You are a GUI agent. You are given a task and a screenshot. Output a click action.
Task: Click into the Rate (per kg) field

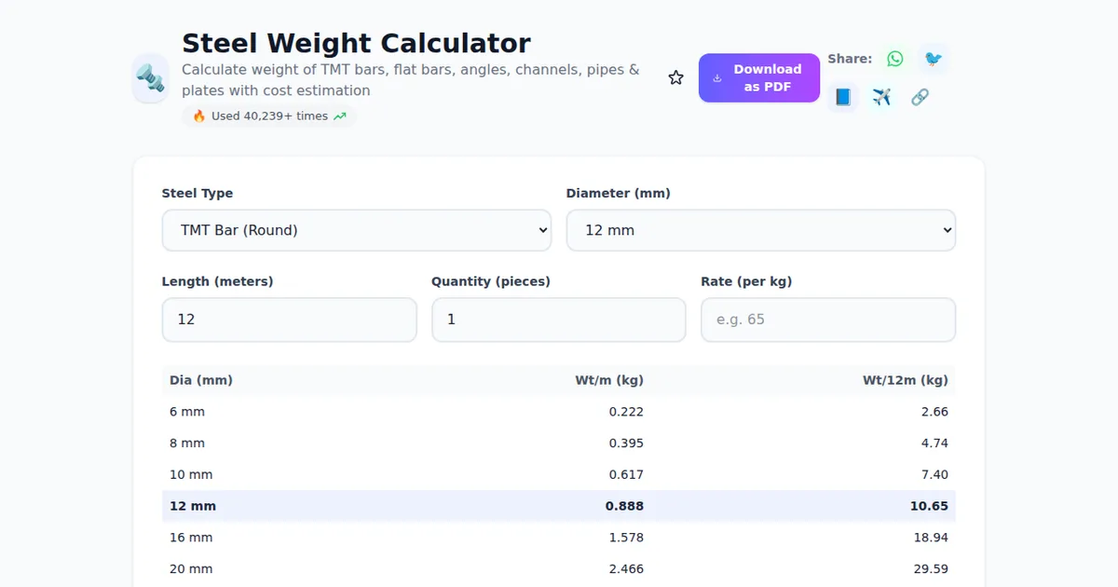[827, 320]
